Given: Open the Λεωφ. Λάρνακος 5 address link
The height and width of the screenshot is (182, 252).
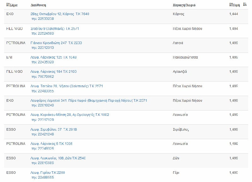Looking at the screenshot, I should point(52,144).
